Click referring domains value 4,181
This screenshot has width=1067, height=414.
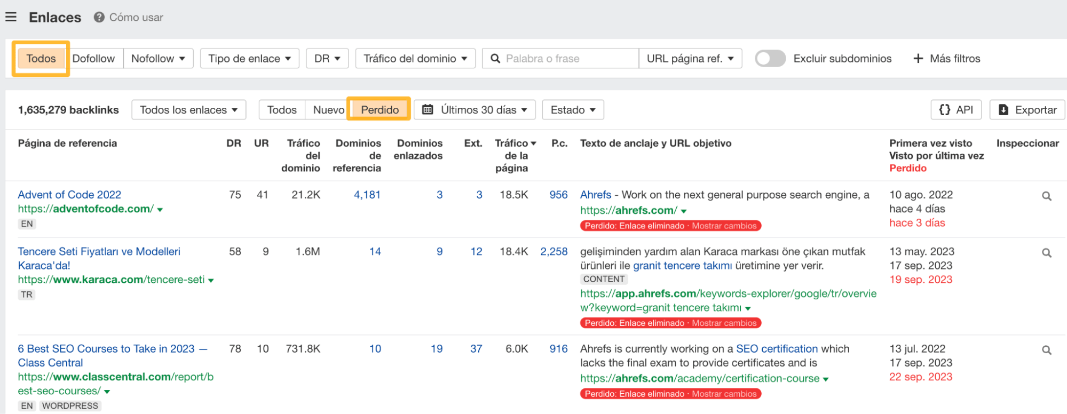point(367,195)
